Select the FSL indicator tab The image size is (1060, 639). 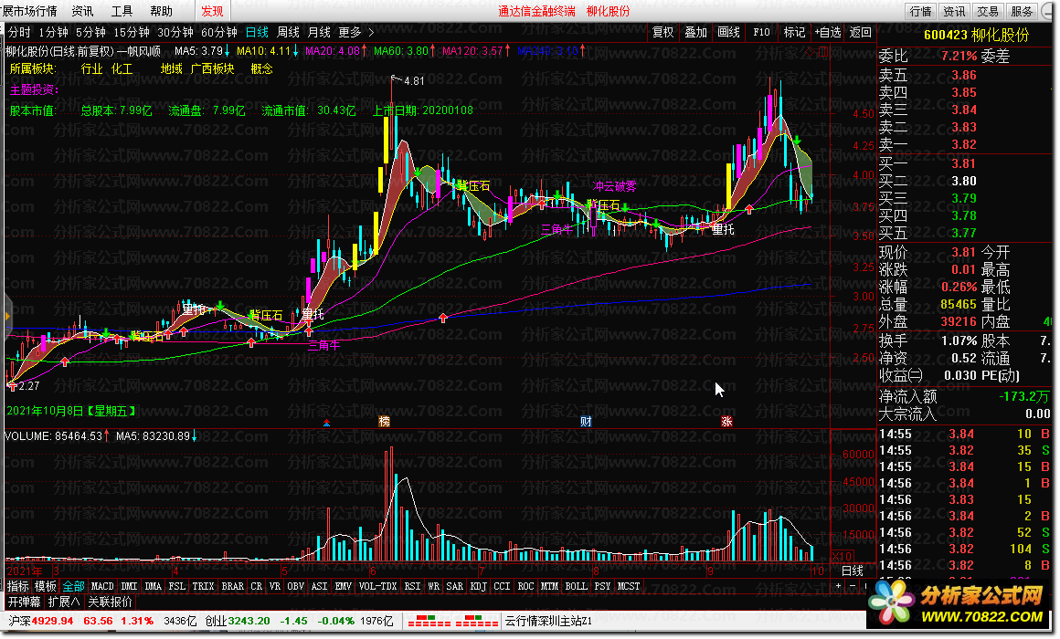176,586
